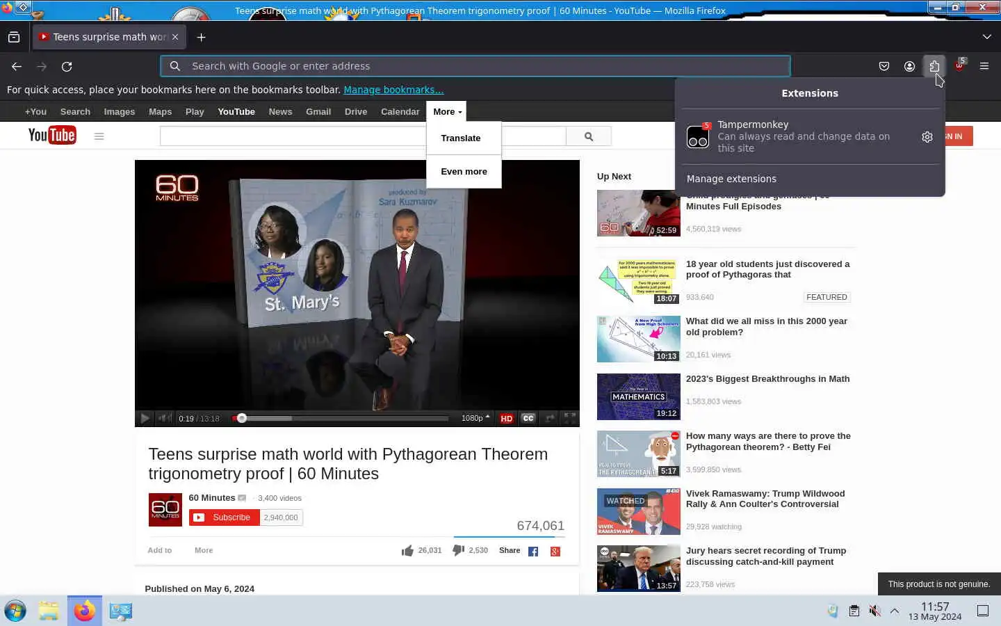The height and width of the screenshot is (626, 1001).
Task: Click in the Firefox address bar
Action: [475, 66]
